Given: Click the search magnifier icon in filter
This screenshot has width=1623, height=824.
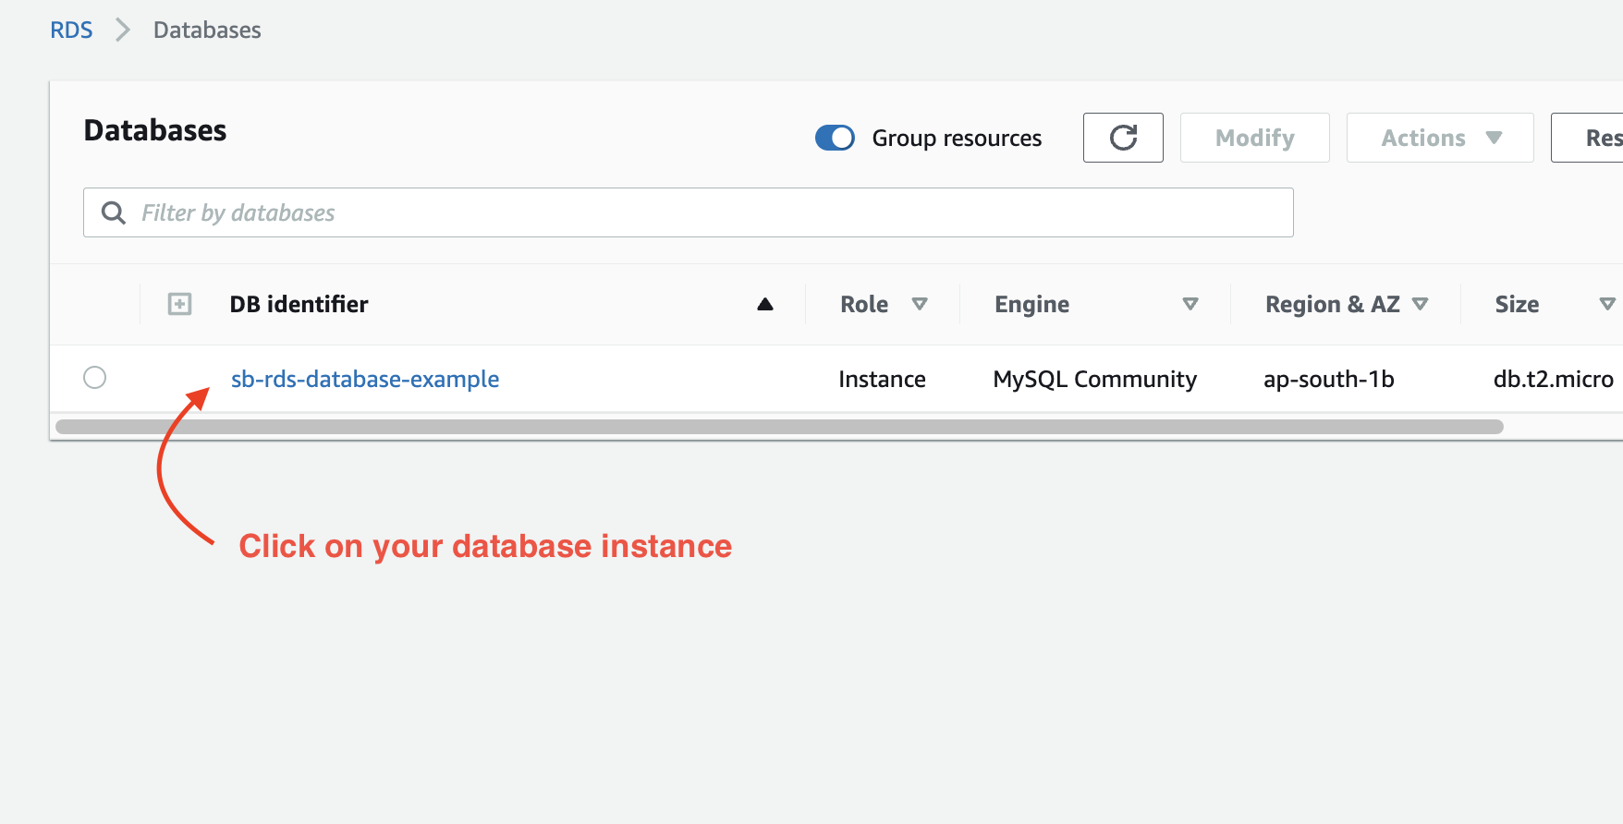Looking at the screenshot, I should click(114, 212).
